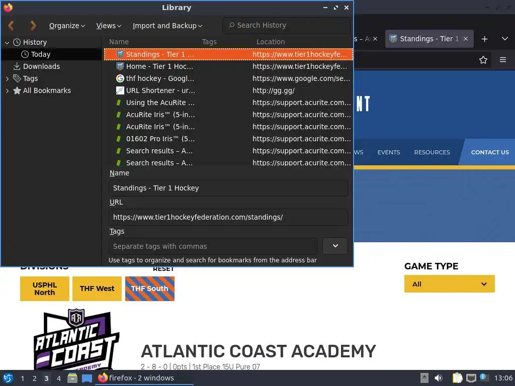Sort the list by the Tags column header

(209, 42)
